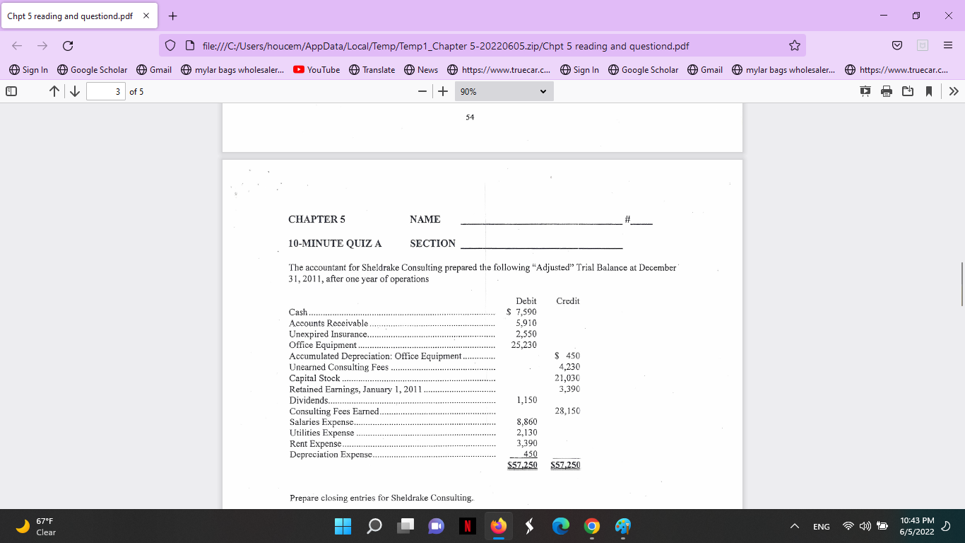Open the 90% zoom level dropdown

click(x=504, y=90)
